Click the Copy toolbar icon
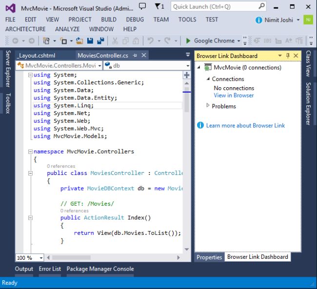Screen dimensions: 317x289 (x=125, y=41)
